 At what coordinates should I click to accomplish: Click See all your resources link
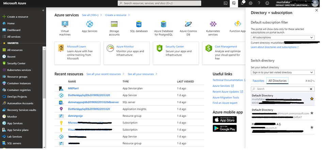point(142,74)
